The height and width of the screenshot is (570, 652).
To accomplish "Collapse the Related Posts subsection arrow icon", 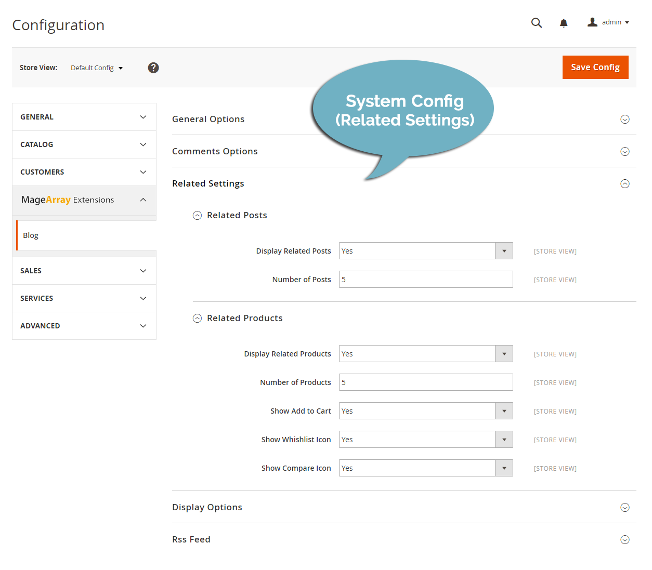I will point(197,215).
